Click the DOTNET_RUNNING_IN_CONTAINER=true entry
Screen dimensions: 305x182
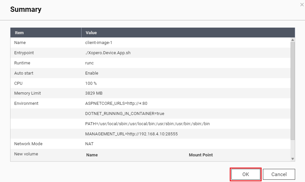click(125, 114)
